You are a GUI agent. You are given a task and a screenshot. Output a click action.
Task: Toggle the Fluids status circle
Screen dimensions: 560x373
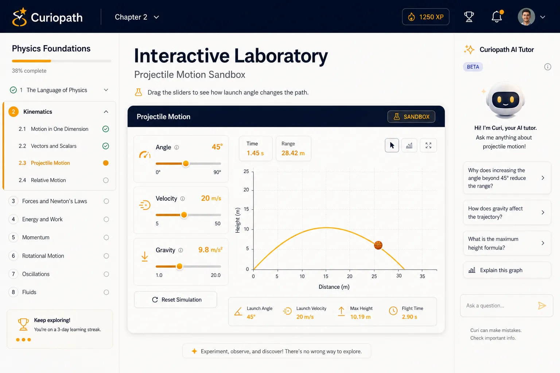click(106, 292)
